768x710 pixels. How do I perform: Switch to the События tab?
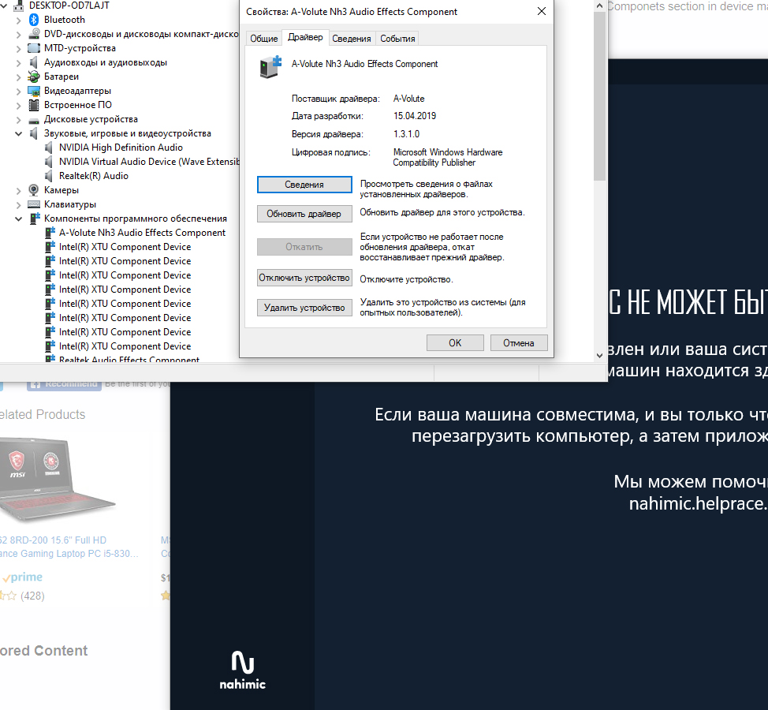397,38
